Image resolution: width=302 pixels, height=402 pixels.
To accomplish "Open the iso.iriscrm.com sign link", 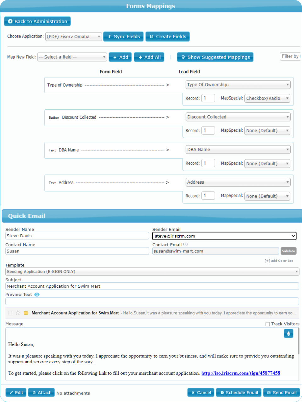I will point(241,373).
